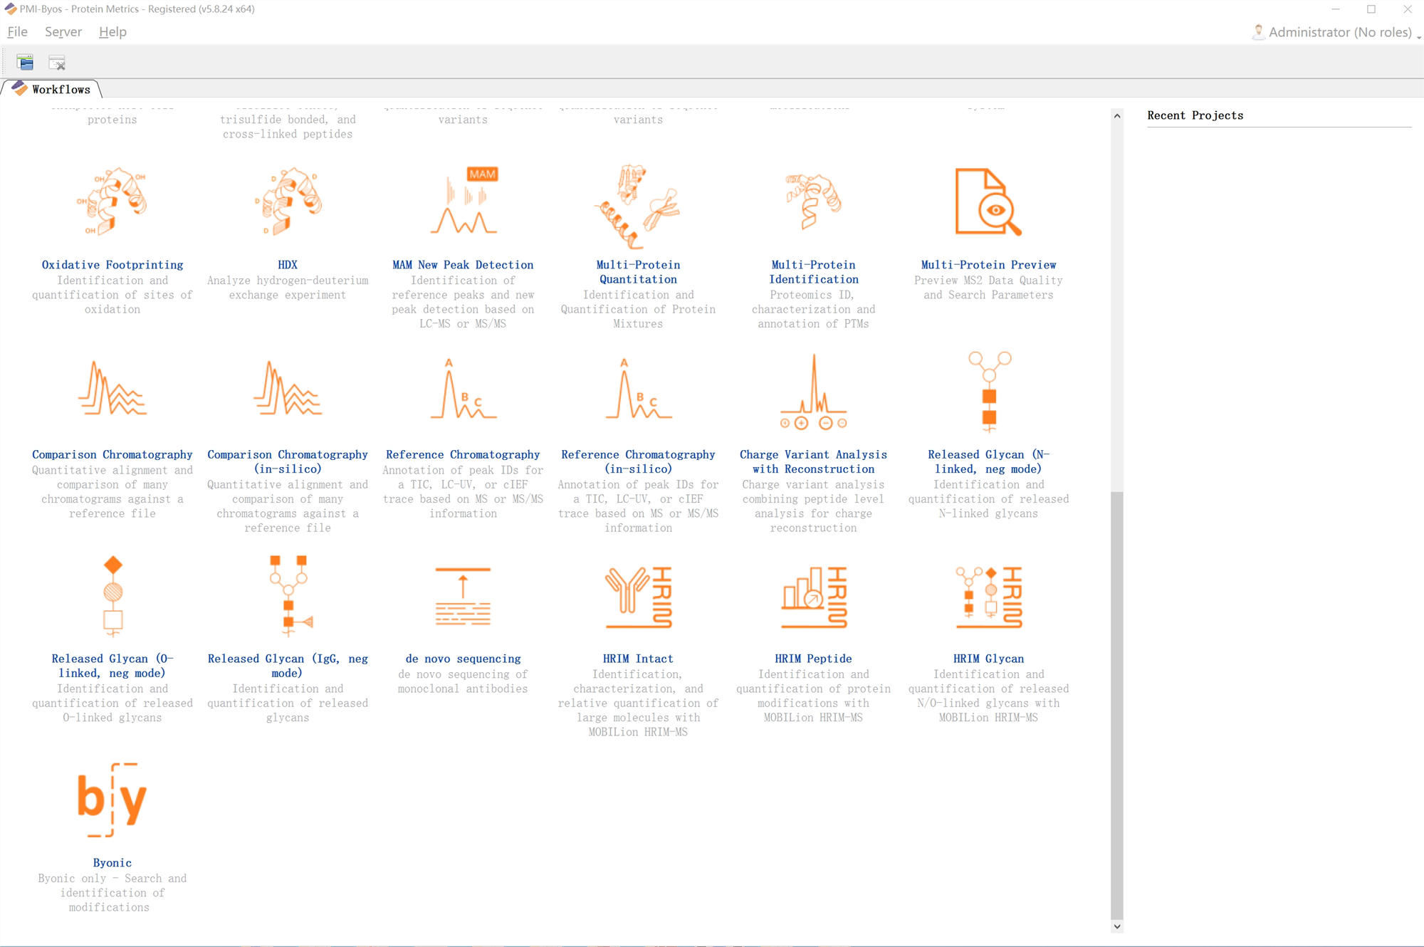Click the Multi-Protein Identification title link
Screen dimensions: 1424x947
pos(813,272)
